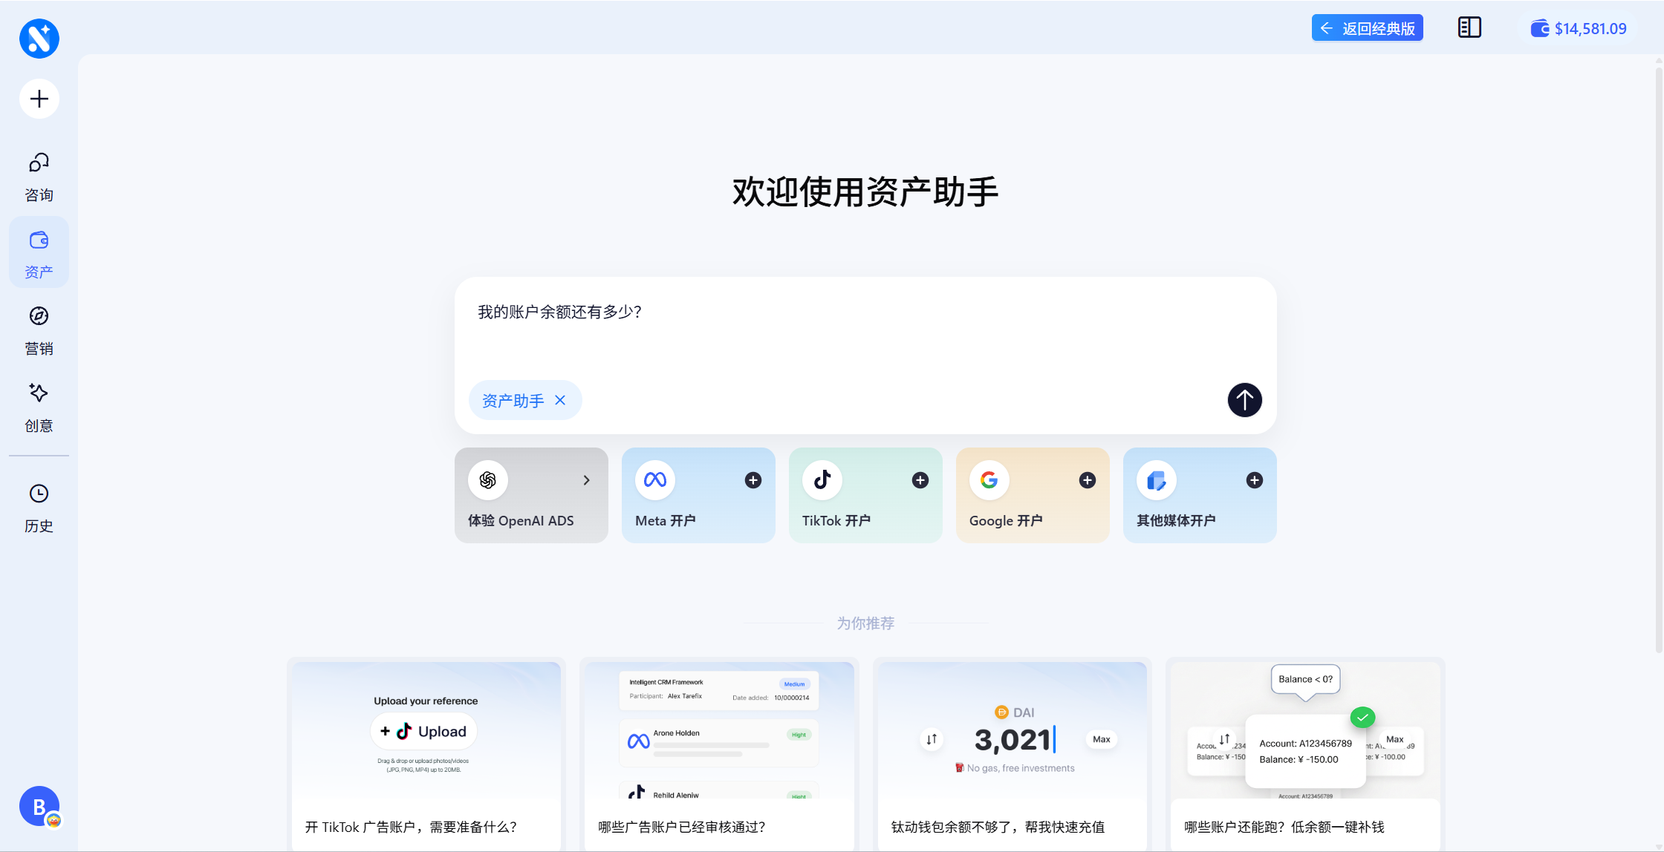Click 返回经典版 return to classic button
This screenshot has height=852, width=1664.
pos(1367,28)
